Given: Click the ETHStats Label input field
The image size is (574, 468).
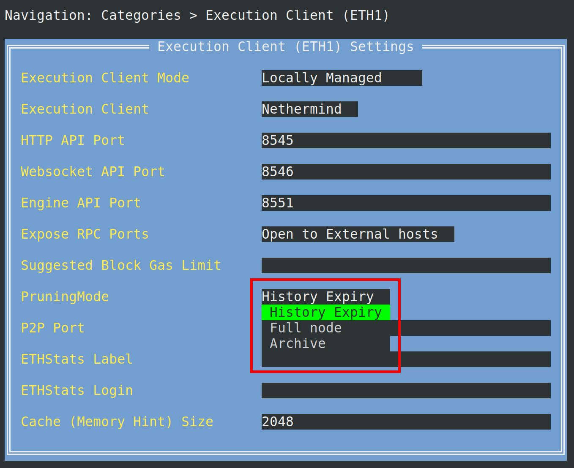Looking at the screenshot, I should [473, 359].
